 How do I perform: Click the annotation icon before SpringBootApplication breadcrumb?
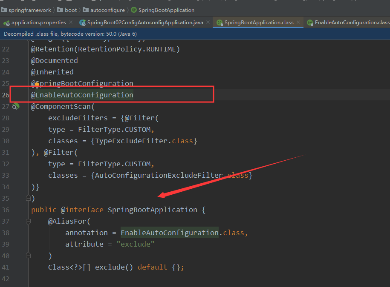(134, 10)
